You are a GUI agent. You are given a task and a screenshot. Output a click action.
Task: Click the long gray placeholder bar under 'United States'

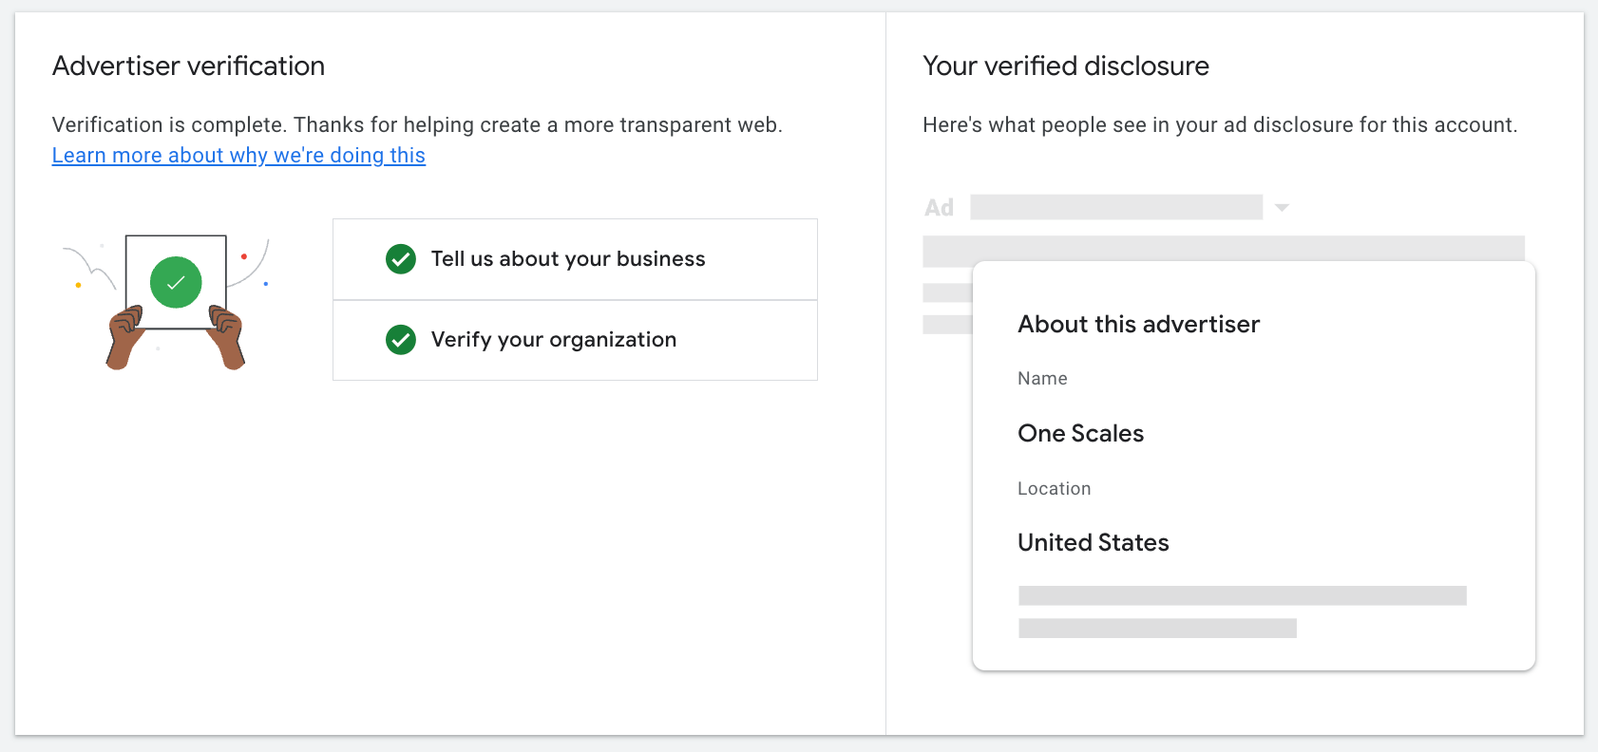point(1242,596)
